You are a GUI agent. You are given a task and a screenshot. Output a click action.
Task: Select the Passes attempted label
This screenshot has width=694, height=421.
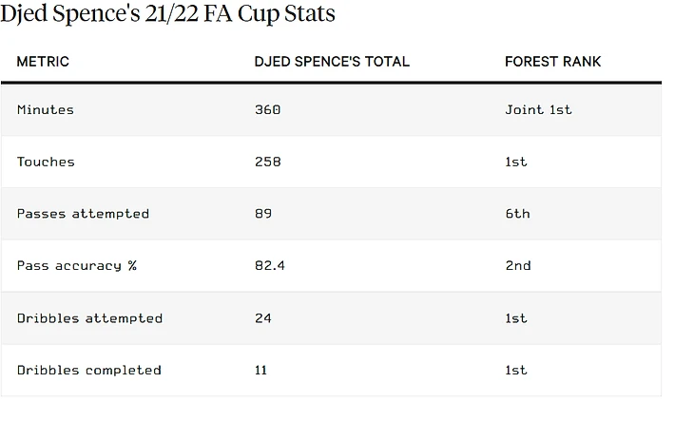point(83,214)
